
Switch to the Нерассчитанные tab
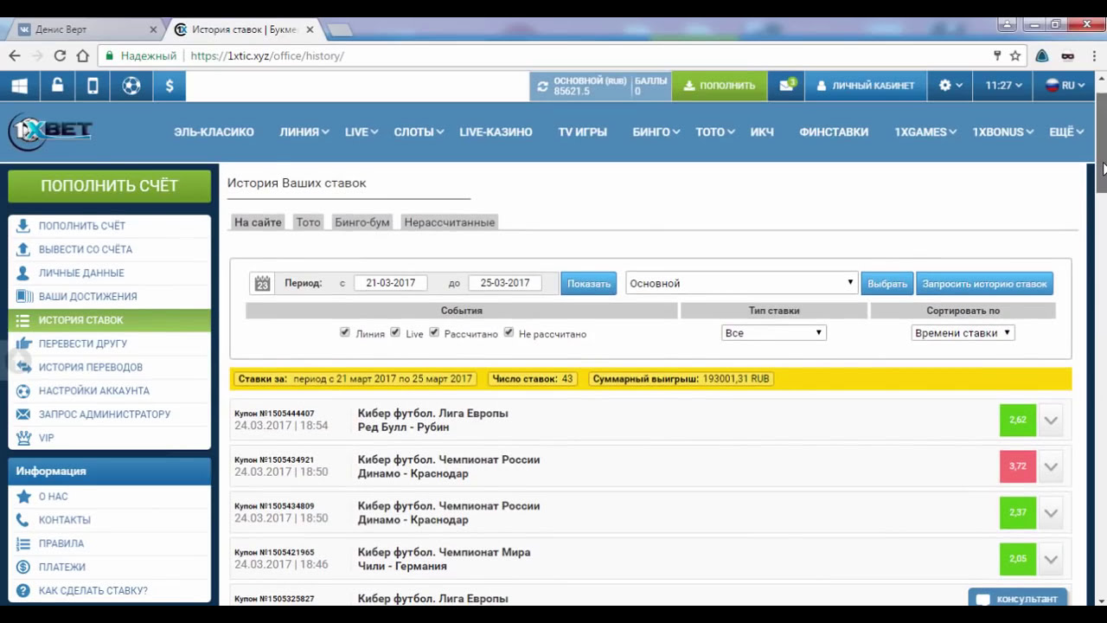pyautogui.click(x=450, y=222)
